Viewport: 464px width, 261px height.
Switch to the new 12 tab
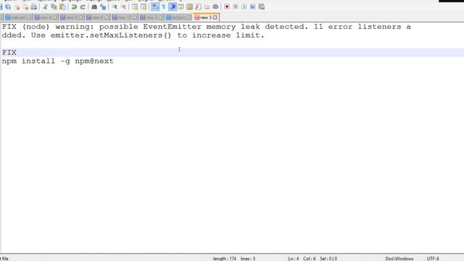[124, 17]
